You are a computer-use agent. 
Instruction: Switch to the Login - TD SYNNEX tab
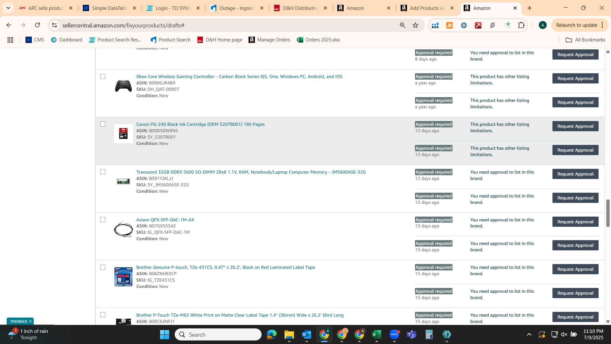173,8
